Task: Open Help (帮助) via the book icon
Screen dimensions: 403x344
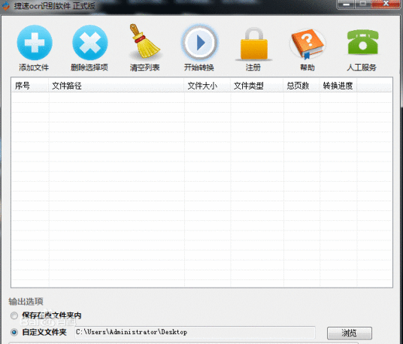Action: 308,43
